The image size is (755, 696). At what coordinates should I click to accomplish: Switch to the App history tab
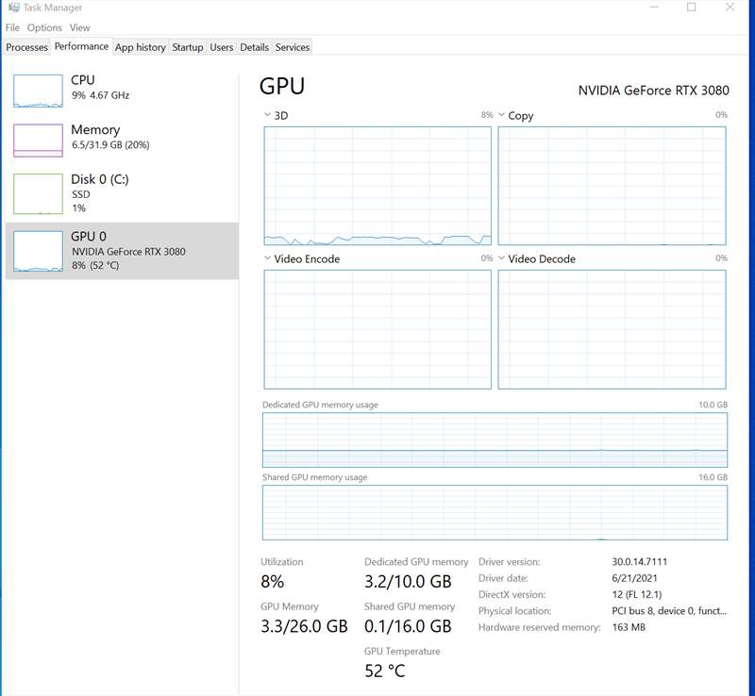click(140, 47)
